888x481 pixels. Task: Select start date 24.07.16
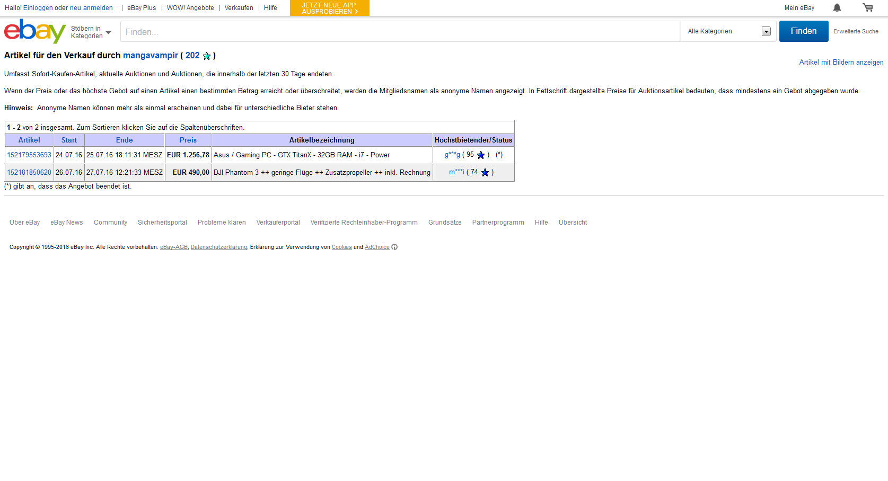[x=69, y=155]
